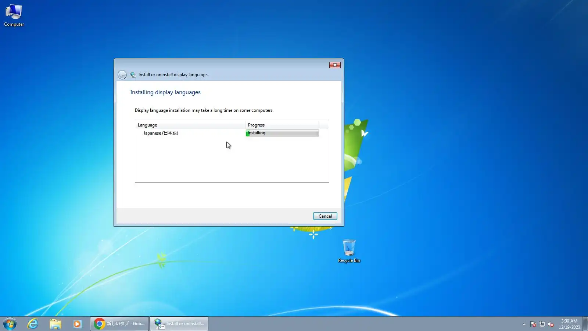Open the Computer desktop icon
This screenshot has width=588, height=331.
[x=14, y=15]
